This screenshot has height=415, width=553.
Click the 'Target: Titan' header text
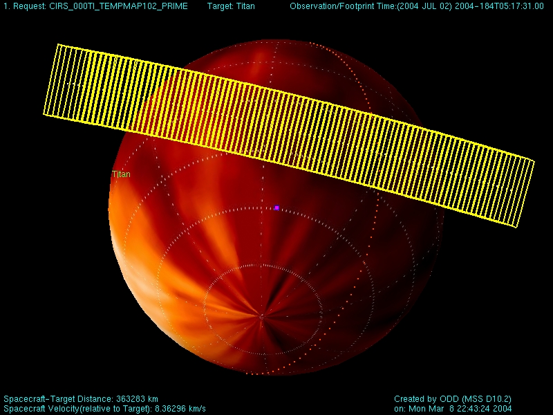[231, 6]
